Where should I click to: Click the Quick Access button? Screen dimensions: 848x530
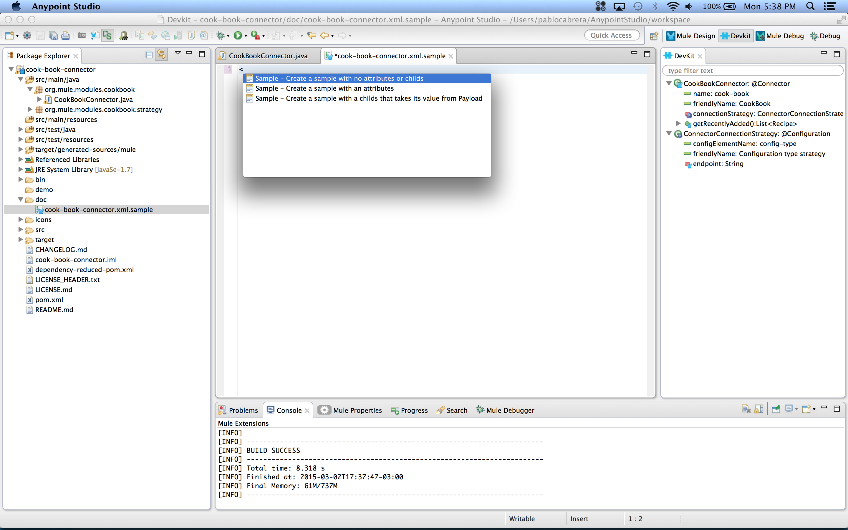pos(612,35)
